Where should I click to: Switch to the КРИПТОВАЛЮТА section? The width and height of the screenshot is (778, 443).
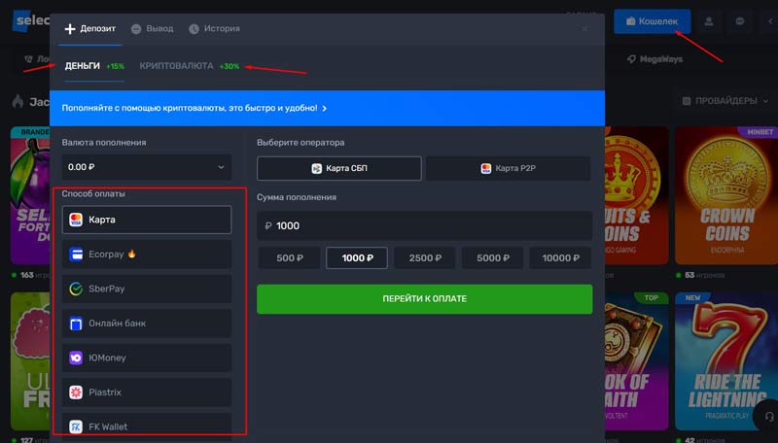point(176,66)
